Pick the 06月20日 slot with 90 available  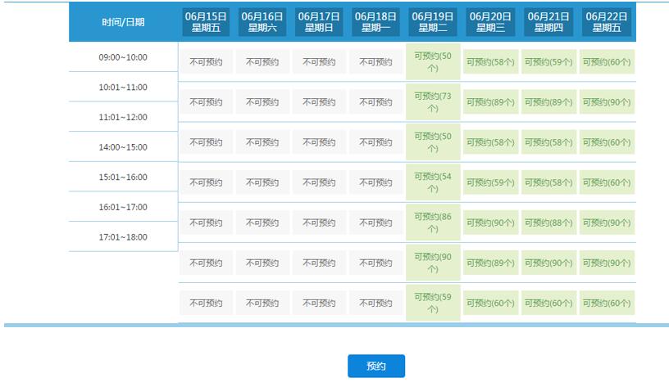click(490, 222)
